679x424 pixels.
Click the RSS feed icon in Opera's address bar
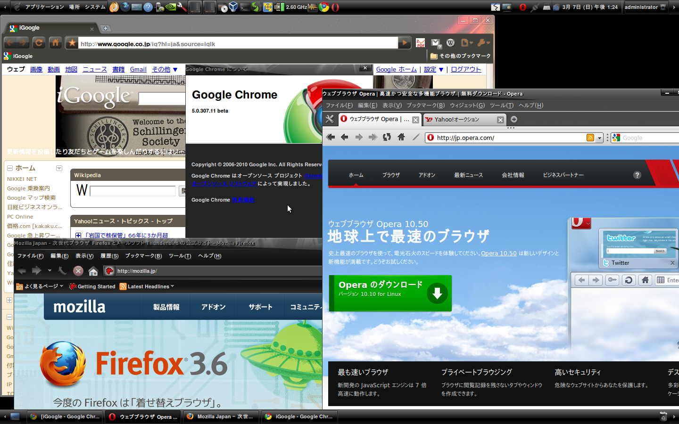(590, 138)
